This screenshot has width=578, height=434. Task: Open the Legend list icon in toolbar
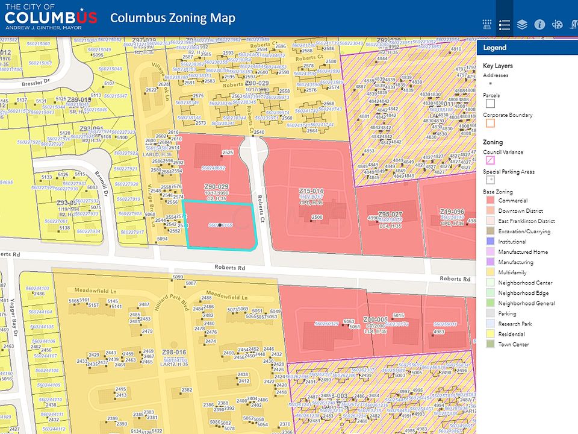click(x=505, y=25)
